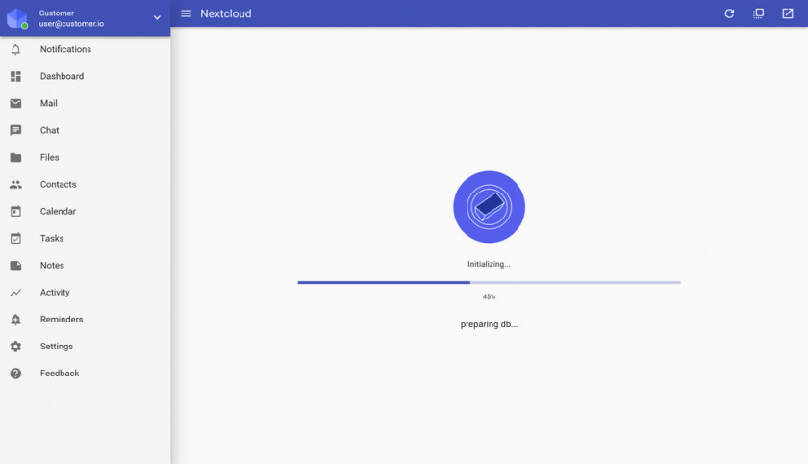The width and height of the screenshot is (808, 464).
Task: Click the Files folder icon
Action: click(x=15, y=157)
